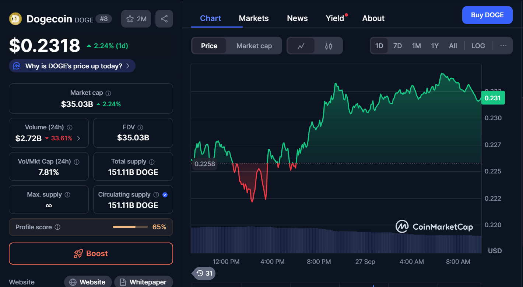The height and width of the screenshot is (287, 523).
Task: Click the Dogecoin coin logo
Action: click(15, 19)
